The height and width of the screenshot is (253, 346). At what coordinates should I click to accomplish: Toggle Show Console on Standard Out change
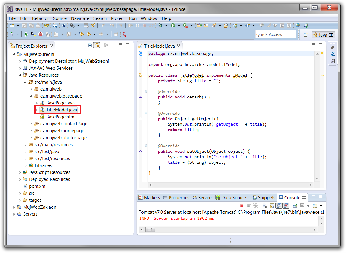278,206
